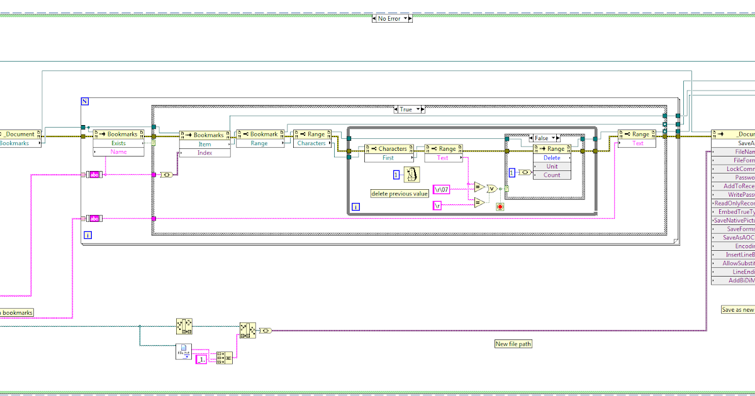
Task: Open the 'No Error' case selector dropdown
Action: (x=406, y=18)
